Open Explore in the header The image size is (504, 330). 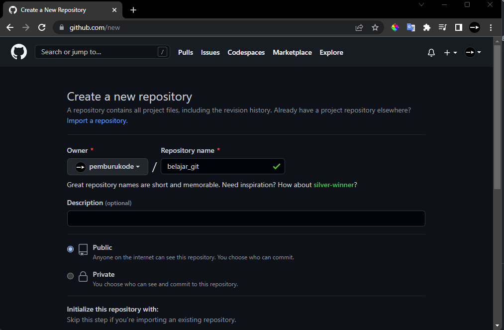(331, 52)
